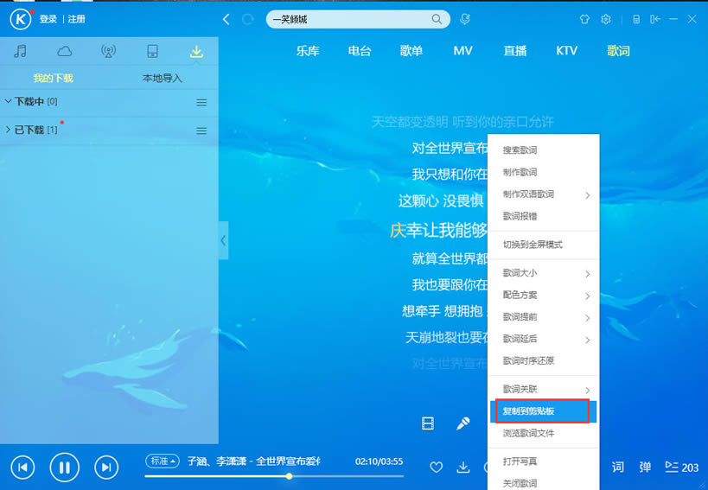
Task: Switch to the 乐库 tab
Action: pyautogui.click(x=308, y=50)
